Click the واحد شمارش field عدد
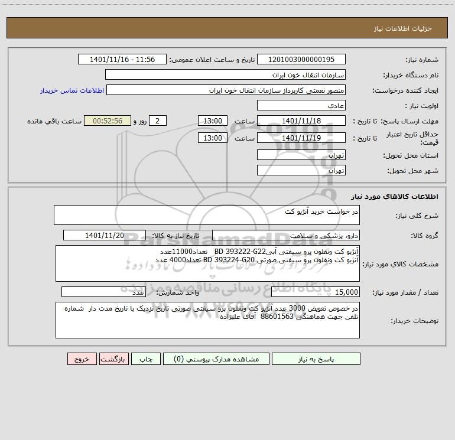The image size is (455, 440). (x=103, y=292)
